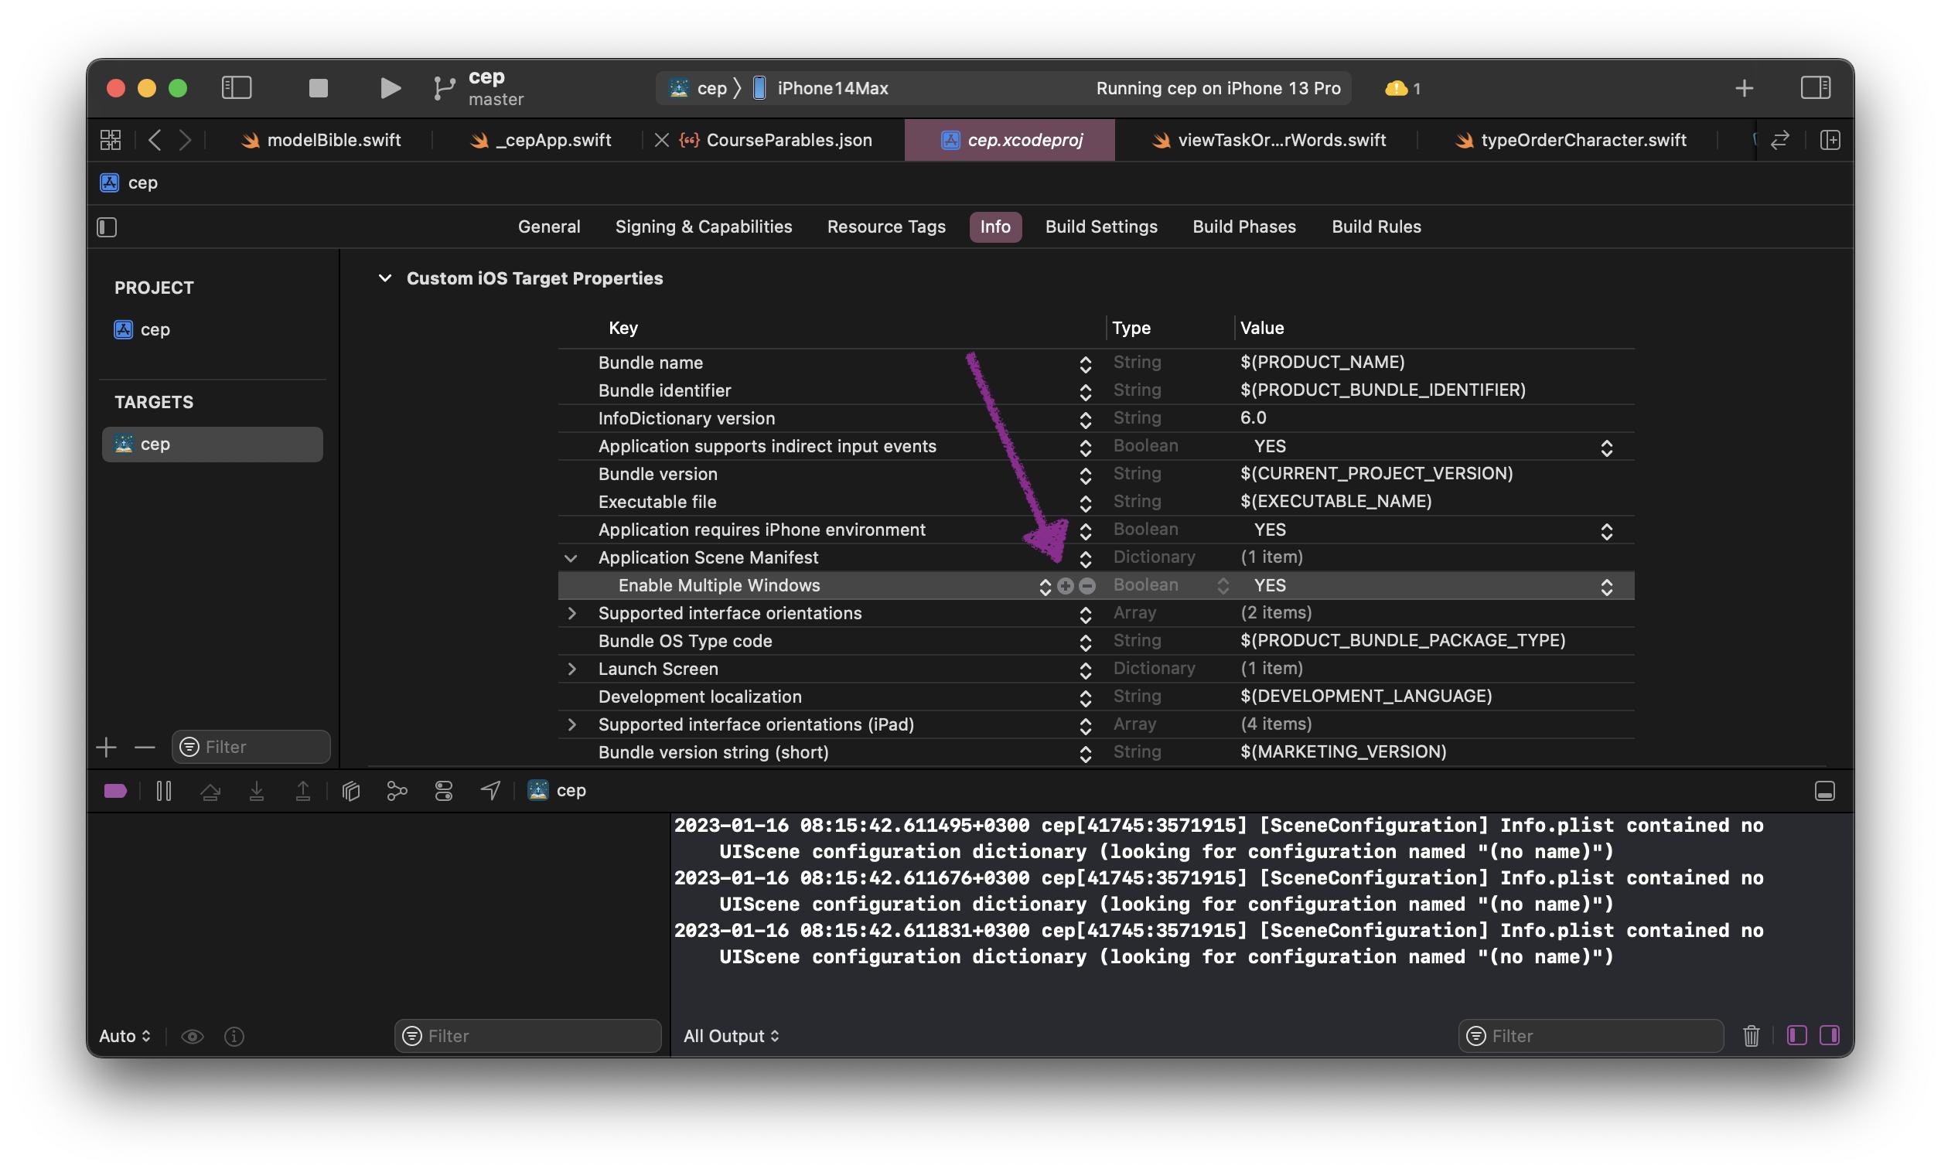Add a new target with plus
The width and height of the screenshot is (1941, 1172).
click(x=107, y=747)
